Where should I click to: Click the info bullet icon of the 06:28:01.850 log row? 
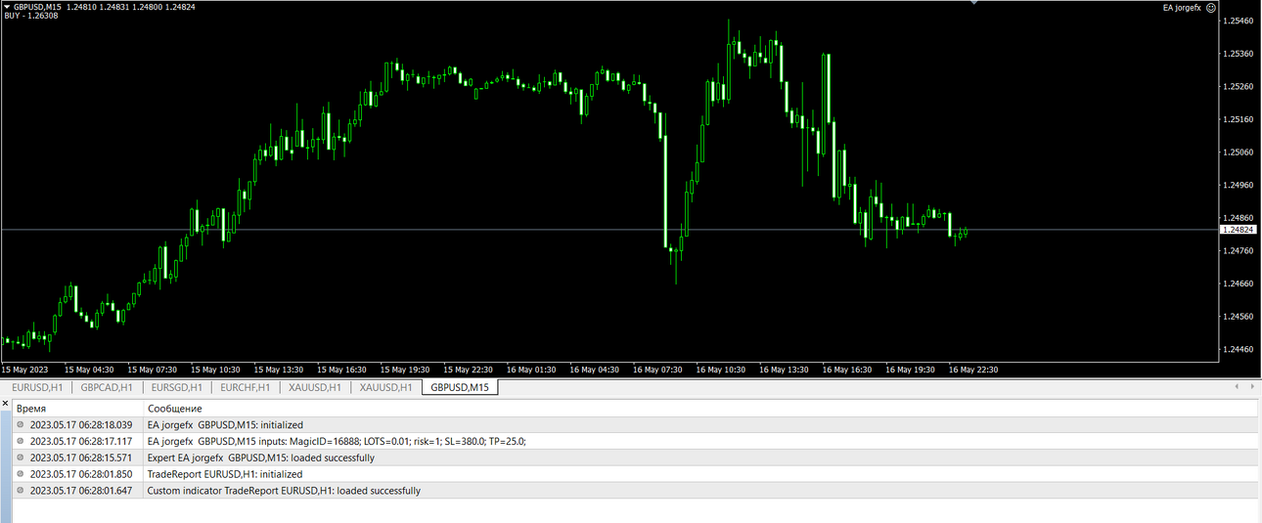pyautogui.click(x=21, y=474)
